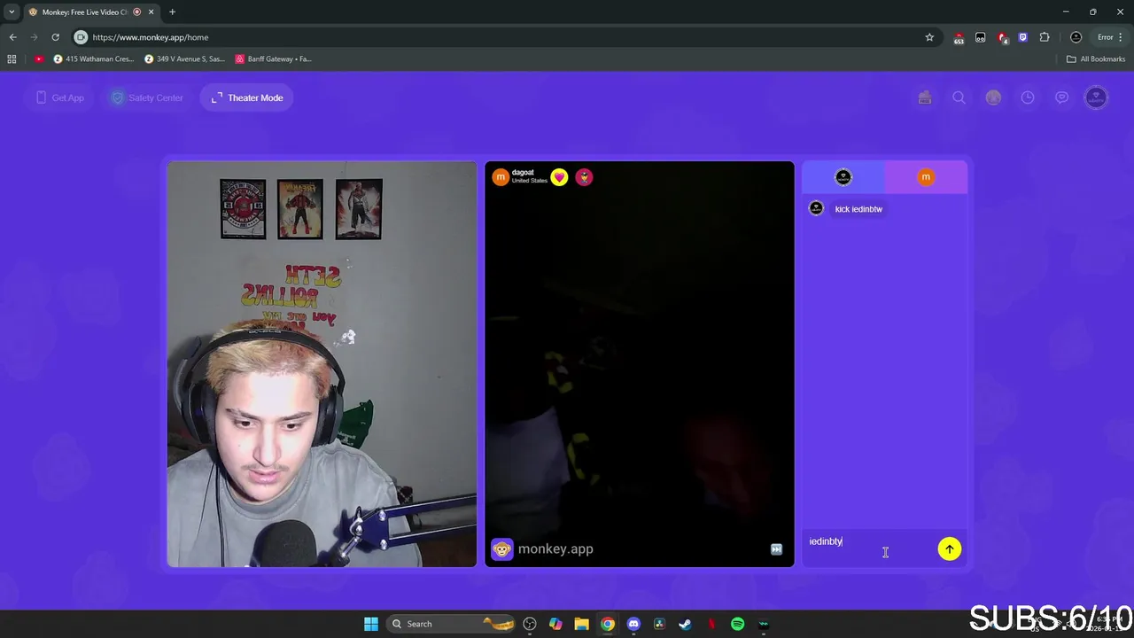
Task: Open the '415 Wathaman Cres...' bookmark
Action: point(93,59)
